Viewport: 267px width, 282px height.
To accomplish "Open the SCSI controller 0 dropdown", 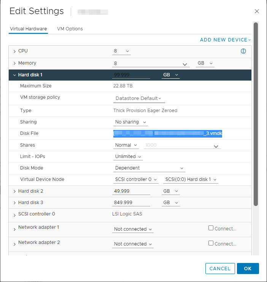I will click(x=136, y=179).
